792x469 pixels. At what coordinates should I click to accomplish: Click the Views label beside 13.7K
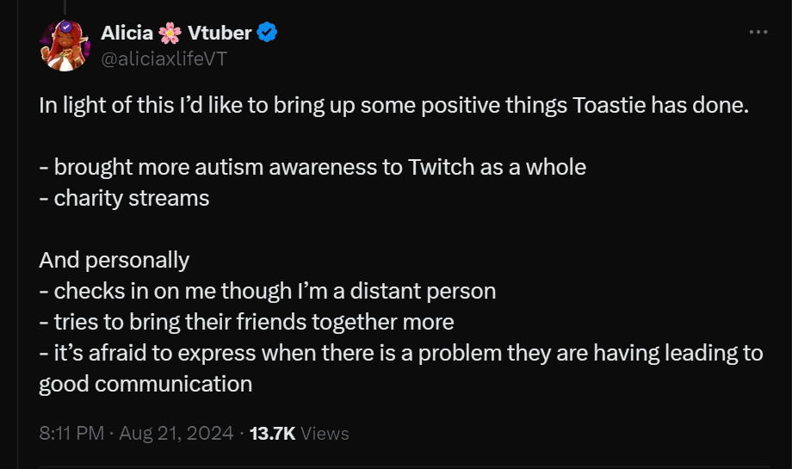325,433
